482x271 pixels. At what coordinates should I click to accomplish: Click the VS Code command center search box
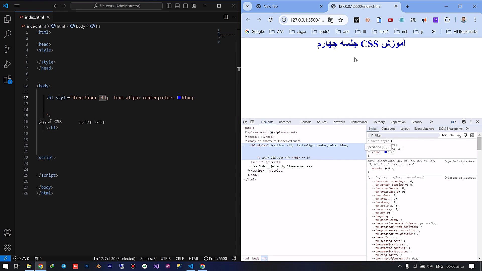[116, 6]
